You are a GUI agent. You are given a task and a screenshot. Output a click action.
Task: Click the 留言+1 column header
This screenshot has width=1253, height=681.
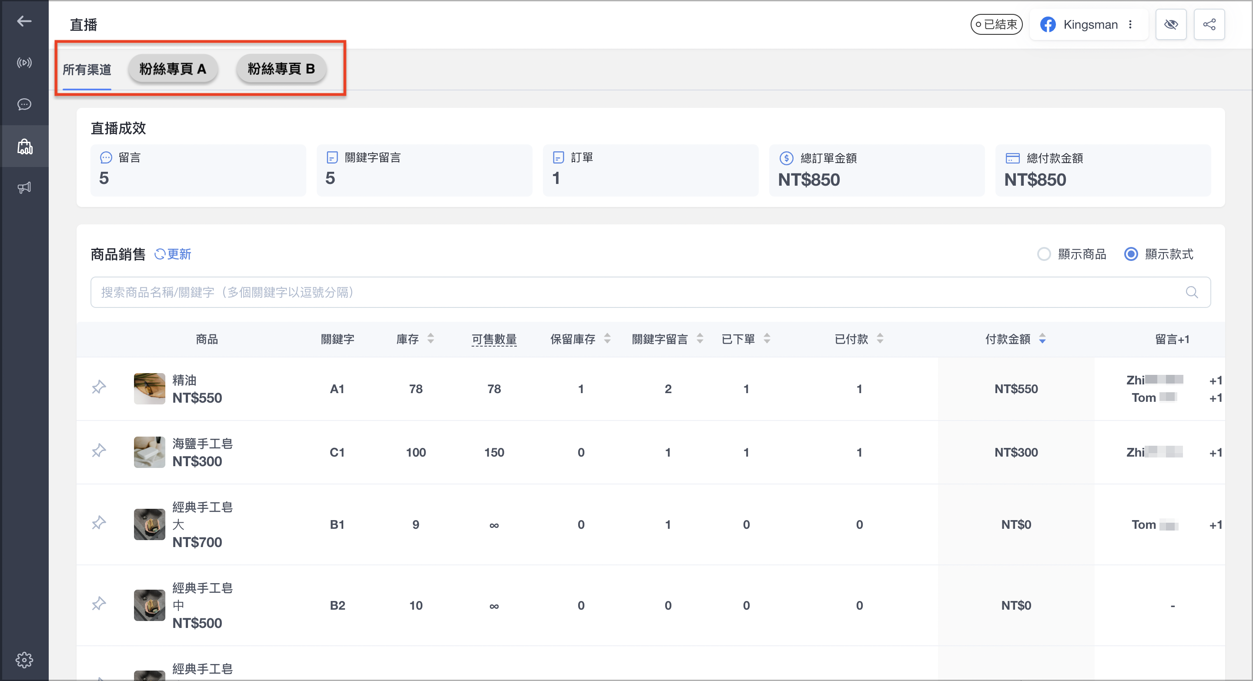(x=1172, y=339)
